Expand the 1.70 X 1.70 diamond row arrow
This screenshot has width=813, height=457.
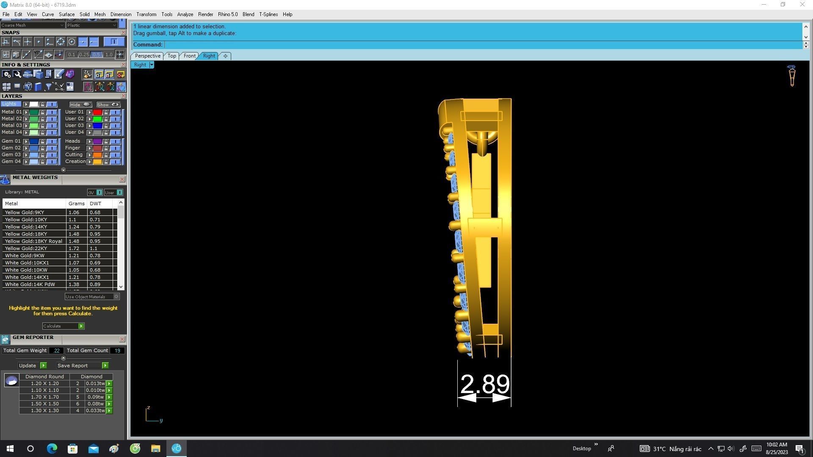(x=109, y=397)
